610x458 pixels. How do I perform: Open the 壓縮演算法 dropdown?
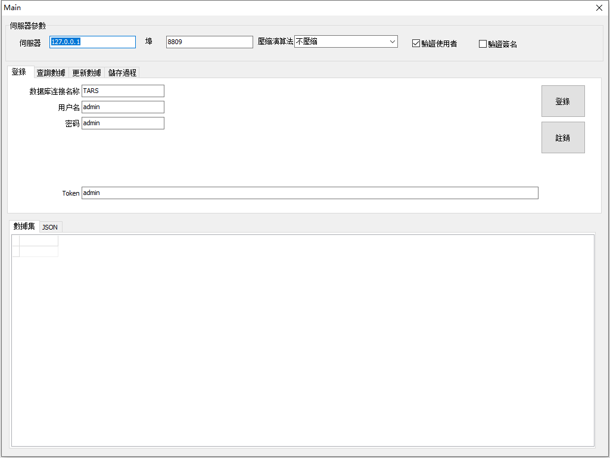pos(346,41)
